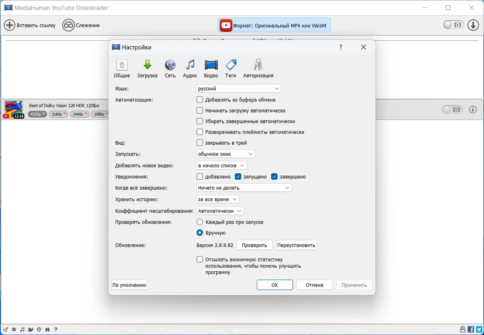Select the 1440p quality badge
This screenshot has height=335, width=484.
pyautogui.click(x=79, y=114)
